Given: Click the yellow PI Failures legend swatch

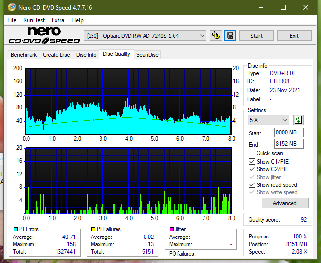Looking at the screenshot, I should pos(93,229).
